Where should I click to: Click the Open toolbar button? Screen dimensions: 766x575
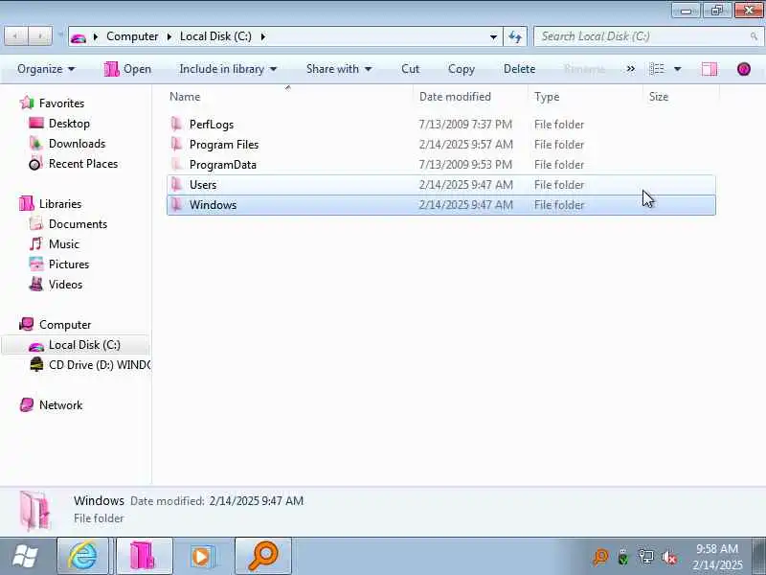point(127,69)
